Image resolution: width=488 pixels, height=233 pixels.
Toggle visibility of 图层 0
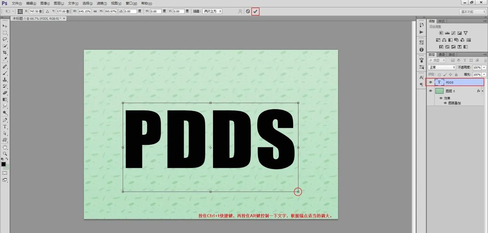click(x=430, y=91)
